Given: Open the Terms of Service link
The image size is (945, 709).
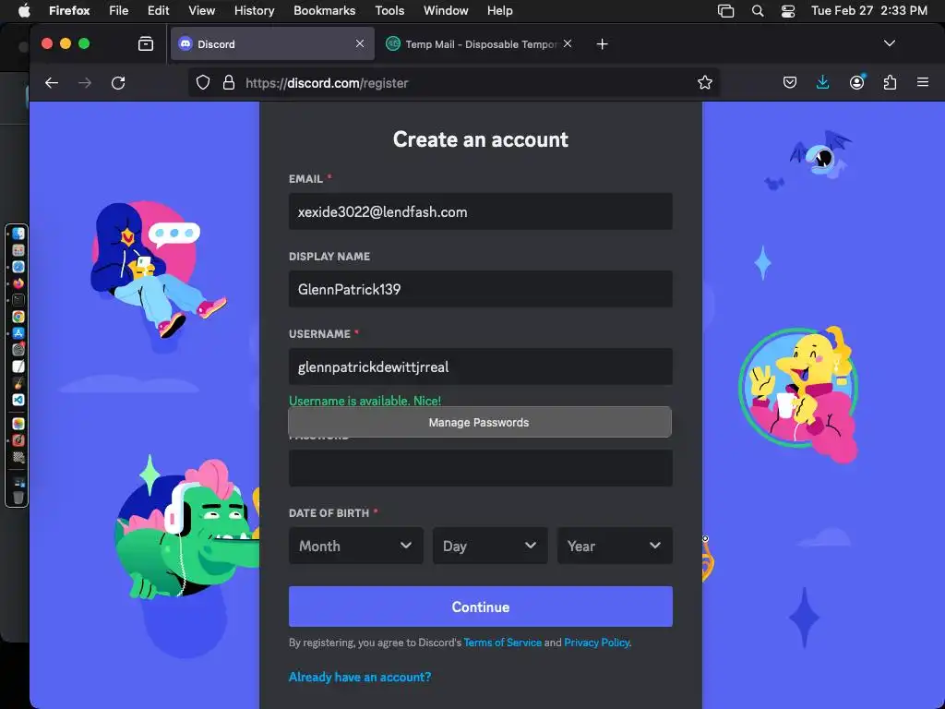Looking at the screenshot, I should pos(502,643).
